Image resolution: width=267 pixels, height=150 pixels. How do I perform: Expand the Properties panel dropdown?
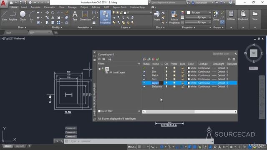point(189,27)
